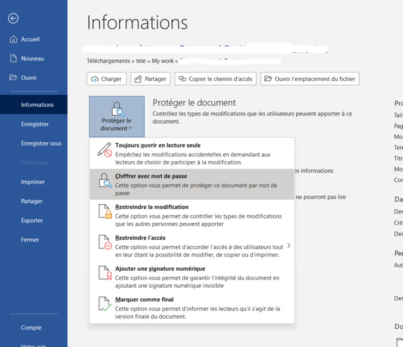Click Enregistrer in the sidebar
403x347 pixels.
pyautogui.click(x=34, y=124)
